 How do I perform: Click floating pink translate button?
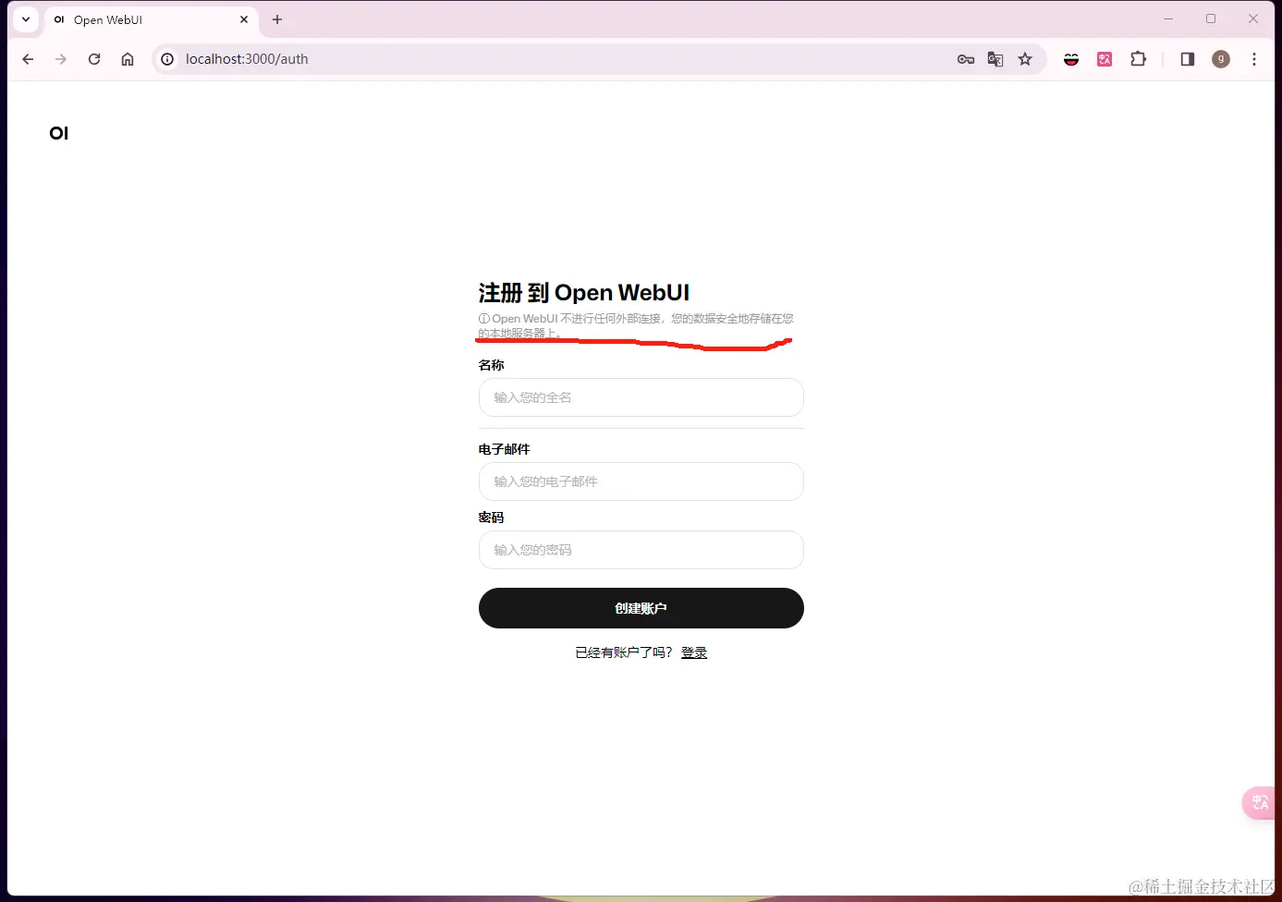[x=1260, y=802]
